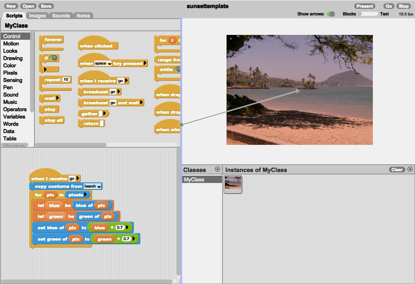Image resolution: width=415 pixels, height=284 pixels.
Task: Click the Blocks/Text mode slider
Action: [x=368, y=14]
